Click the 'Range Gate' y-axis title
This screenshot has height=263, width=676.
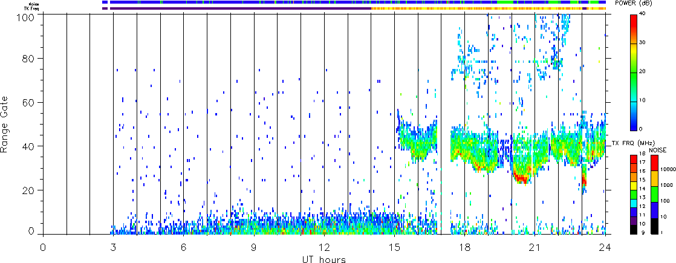click(x=7, y=124)
